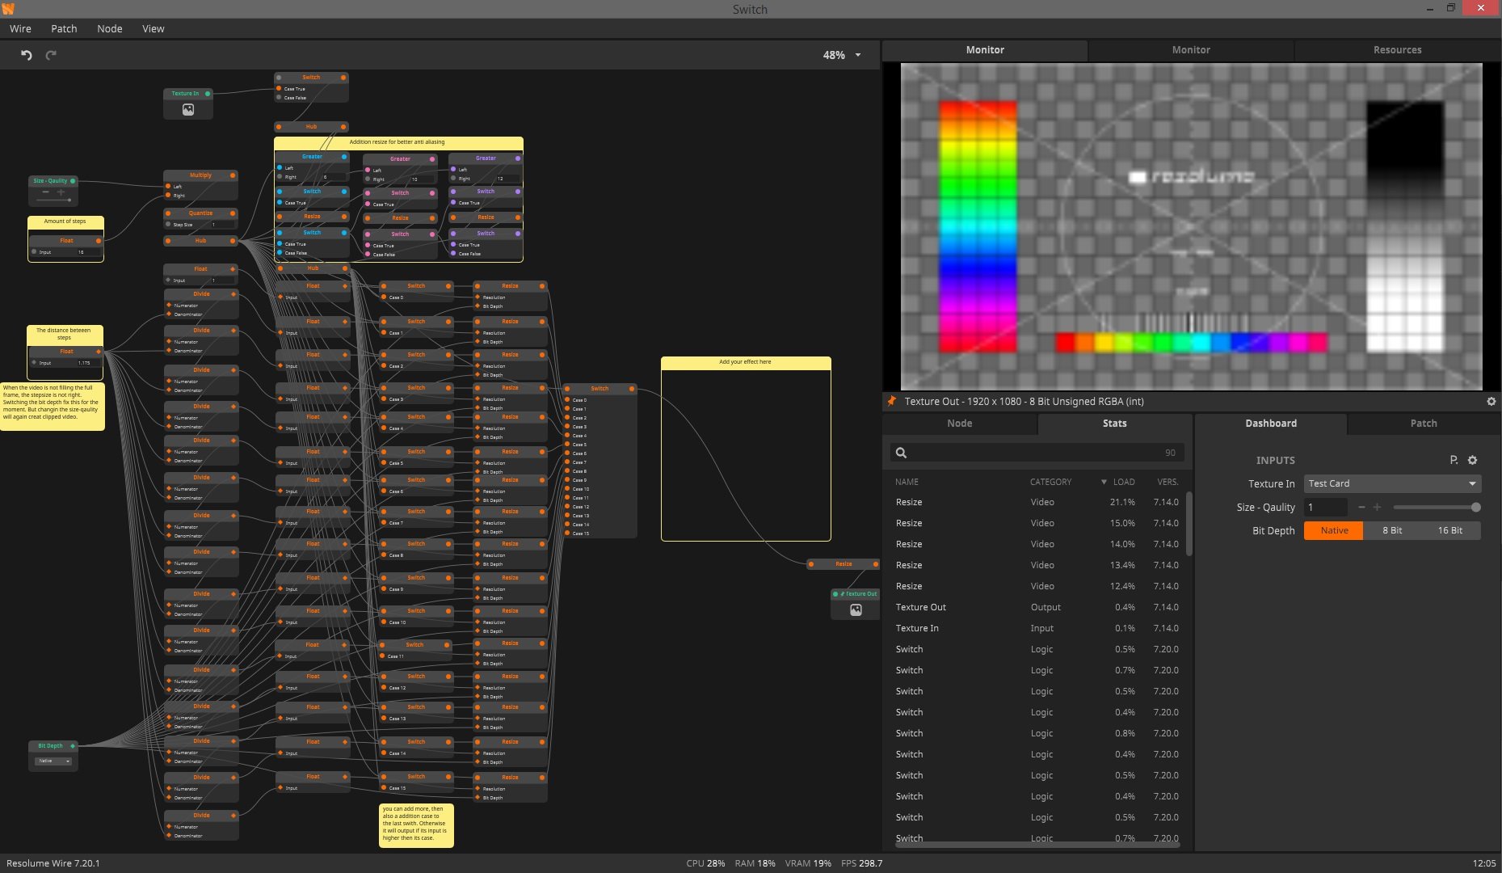The width and height of the screenshot is (1502, 873).
Task: Click the plus stepper for Size - Qaulity
Action: coord(1377,508)
